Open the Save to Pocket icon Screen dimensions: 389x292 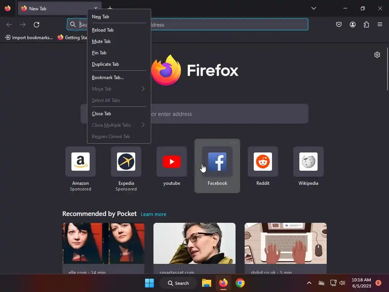click(x=338, y=24)
